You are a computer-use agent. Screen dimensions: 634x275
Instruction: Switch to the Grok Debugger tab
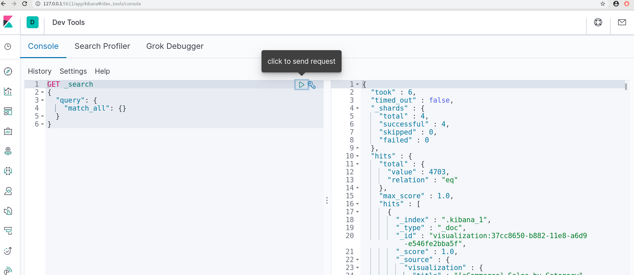(x=175, y=46)
